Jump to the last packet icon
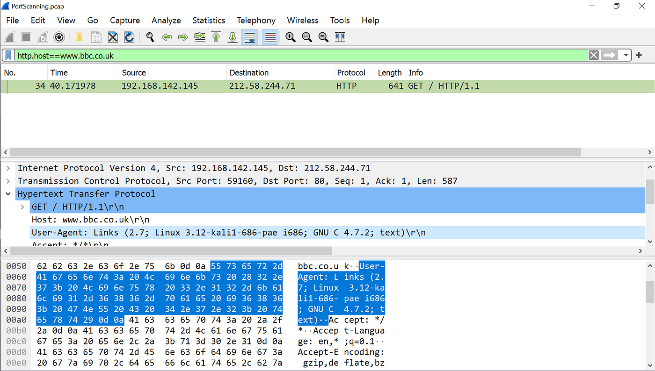 [x=233, y=37]
